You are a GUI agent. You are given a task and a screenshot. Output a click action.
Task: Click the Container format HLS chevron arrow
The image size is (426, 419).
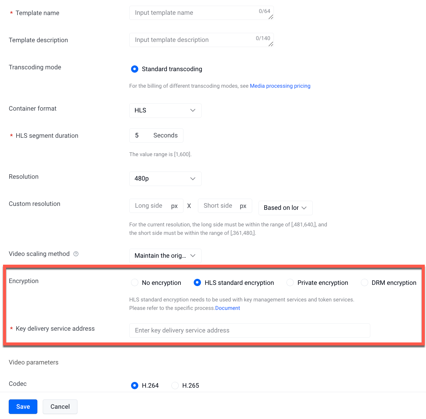(x=193, y=110)
